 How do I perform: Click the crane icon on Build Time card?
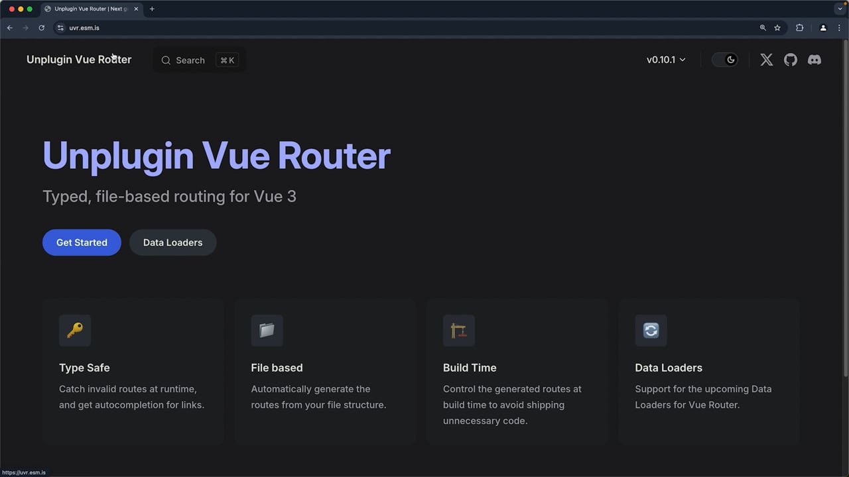(459, 331)
